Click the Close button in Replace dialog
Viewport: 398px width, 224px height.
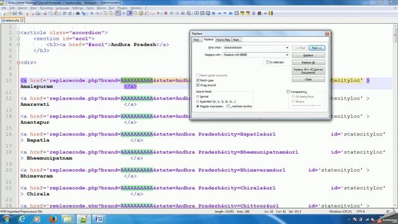pos(308,80)
